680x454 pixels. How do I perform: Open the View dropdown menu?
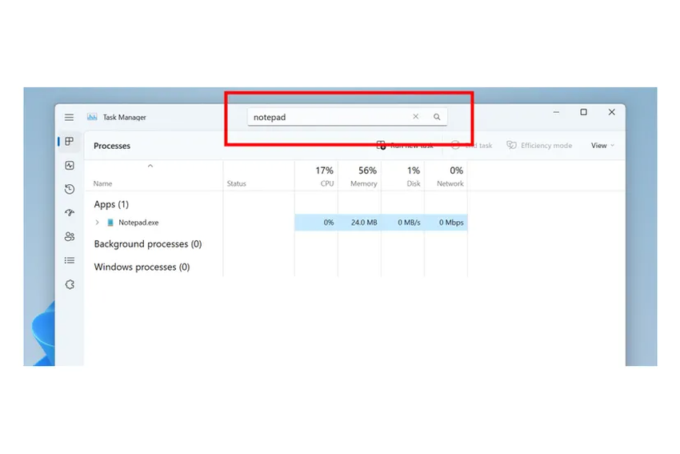[x=602, y=146]
